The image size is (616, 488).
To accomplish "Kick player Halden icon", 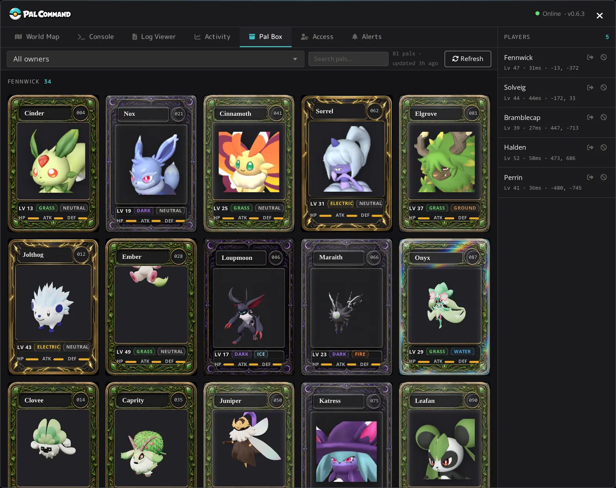I will pyautogui.click(x=590, y=147).
